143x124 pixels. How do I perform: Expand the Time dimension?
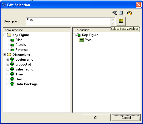click(x=8, y=74)
